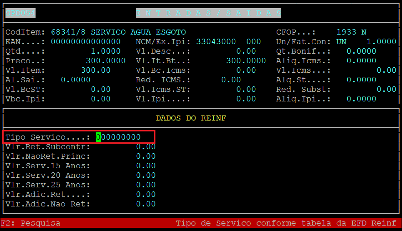This screenshot has height=231, width=402.
Task: Click the ENTRADAS/SAIDAS title header
Action: 208,13
